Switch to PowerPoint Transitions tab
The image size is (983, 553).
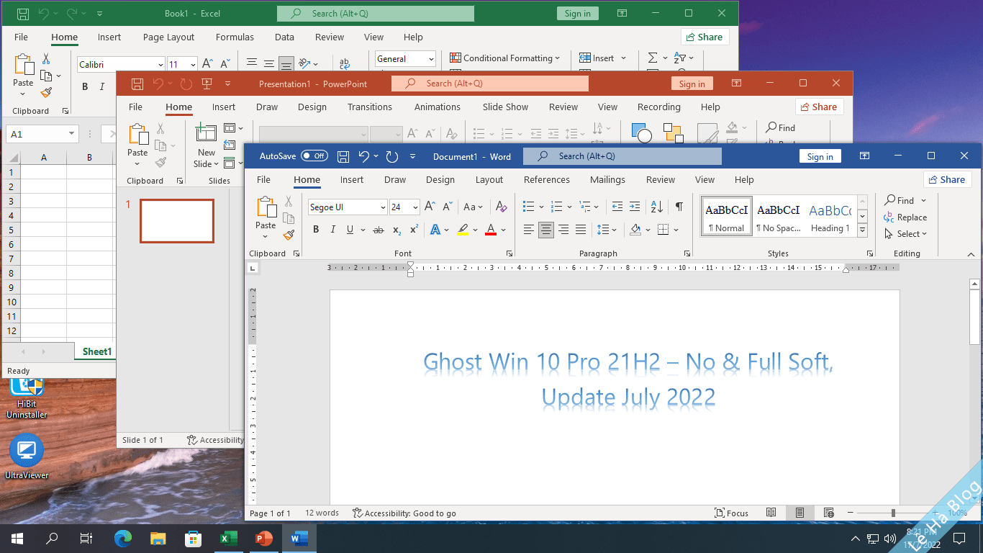click(369, 107)
